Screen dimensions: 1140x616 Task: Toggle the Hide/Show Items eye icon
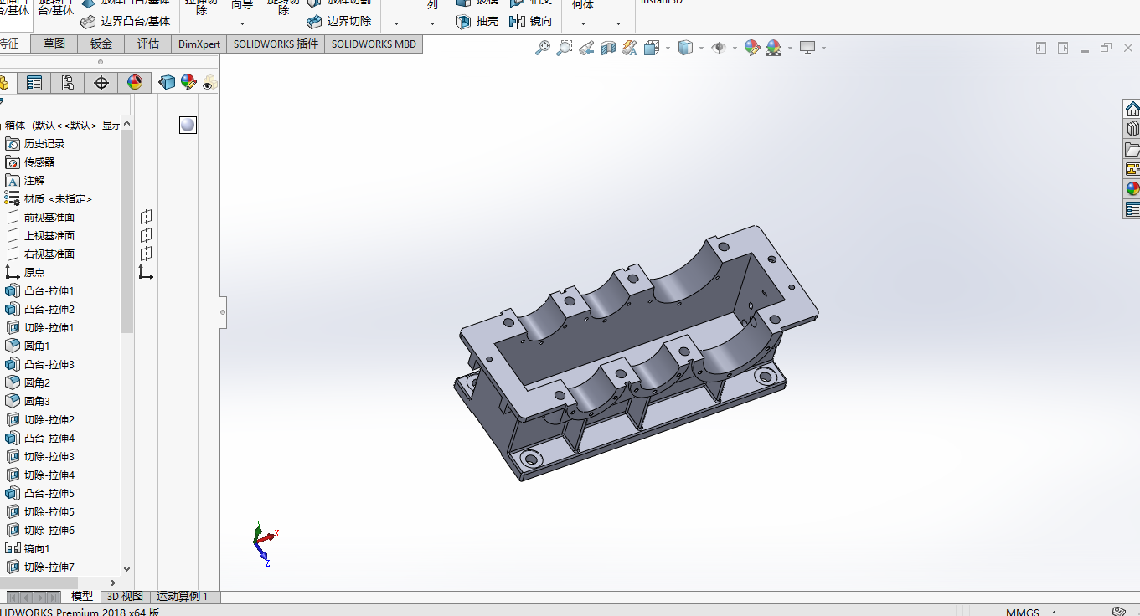719,48
